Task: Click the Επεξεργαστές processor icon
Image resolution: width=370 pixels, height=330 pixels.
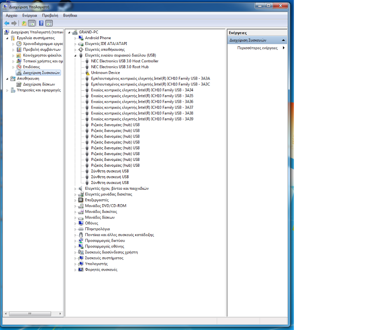Action: [x=81, y=200]
